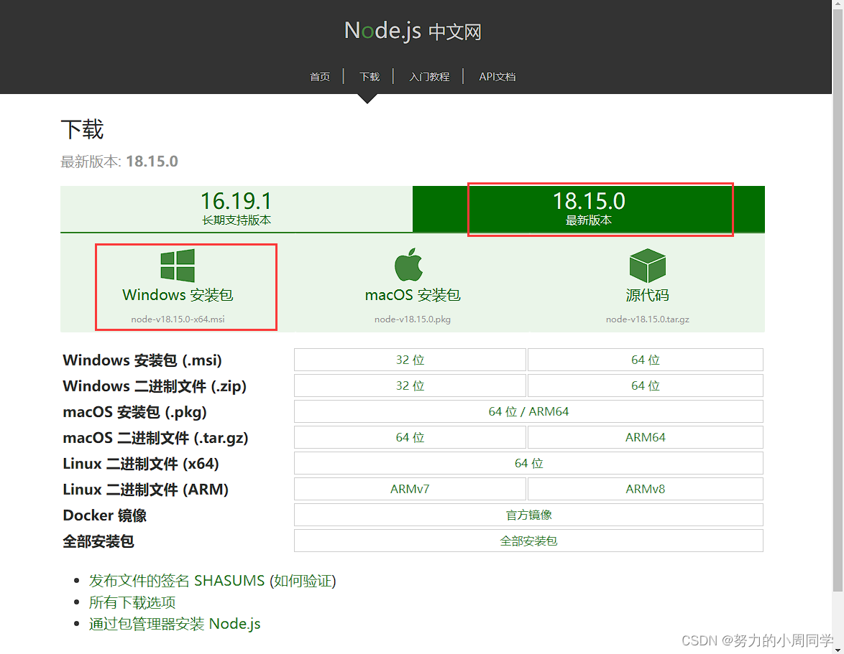Viewport: 844px width, 654px height.
Task: Open 所有下载选项 link
Action: (x=132, y=602)
